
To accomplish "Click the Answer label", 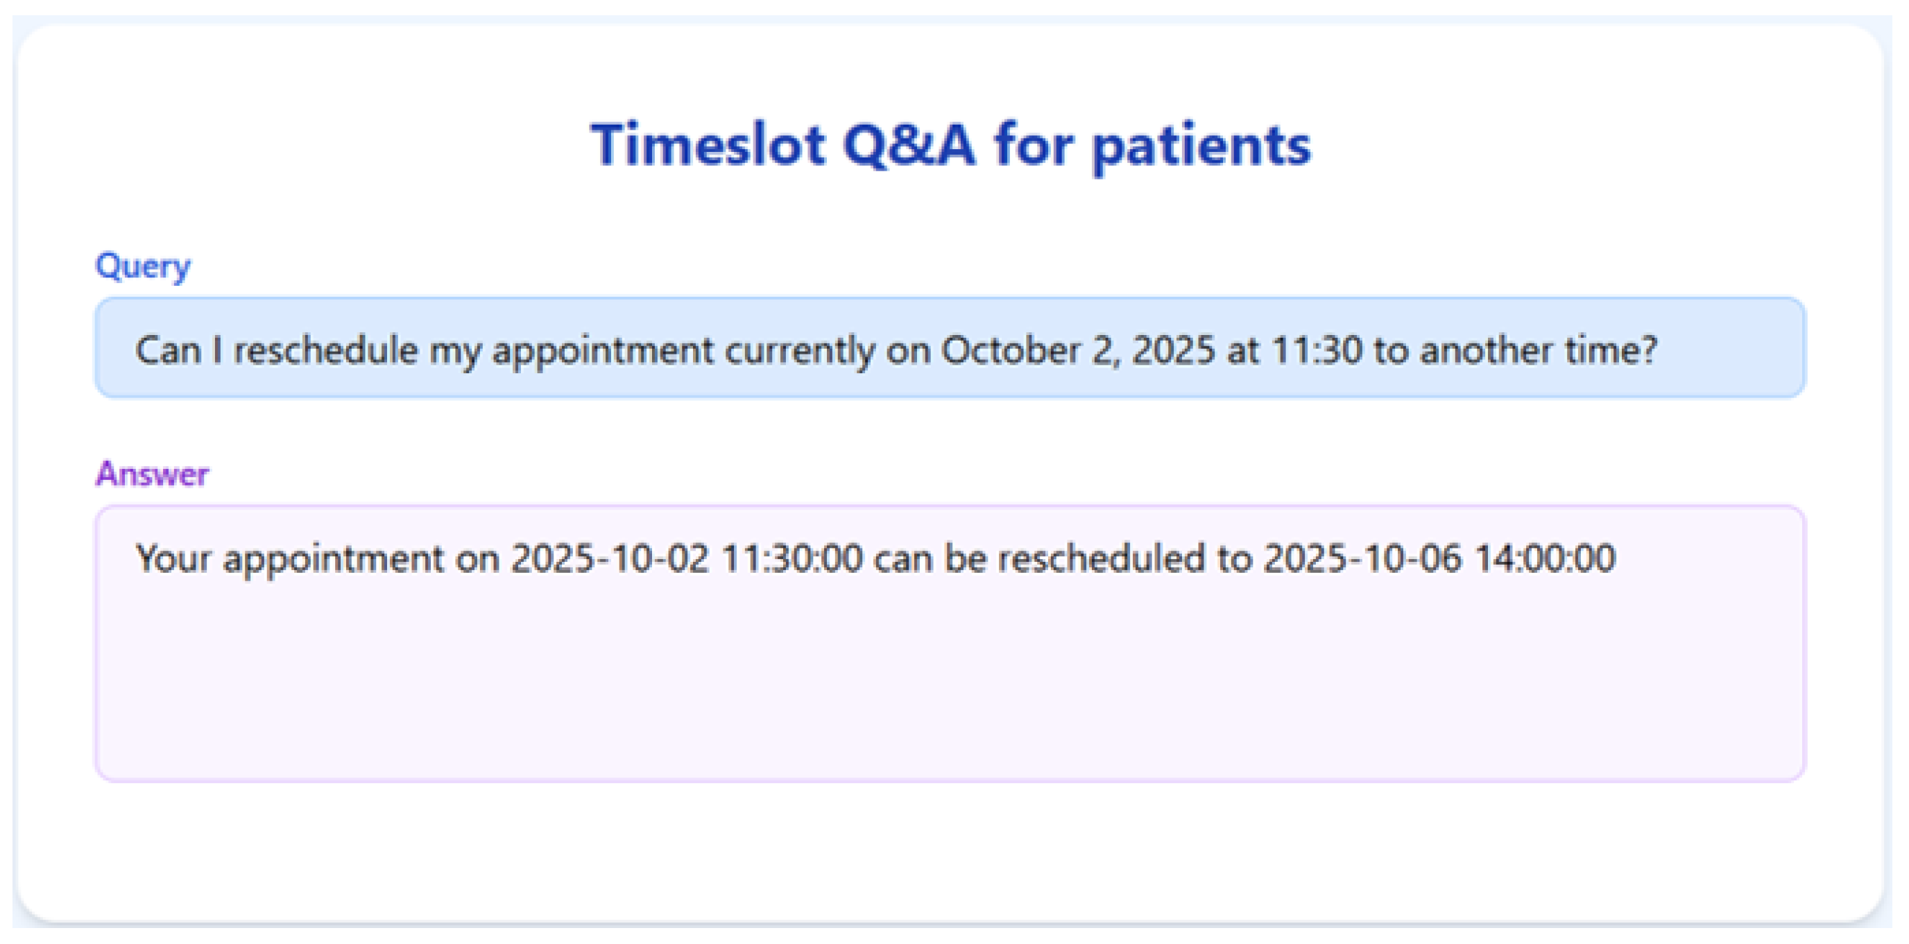I will point(152,474).
